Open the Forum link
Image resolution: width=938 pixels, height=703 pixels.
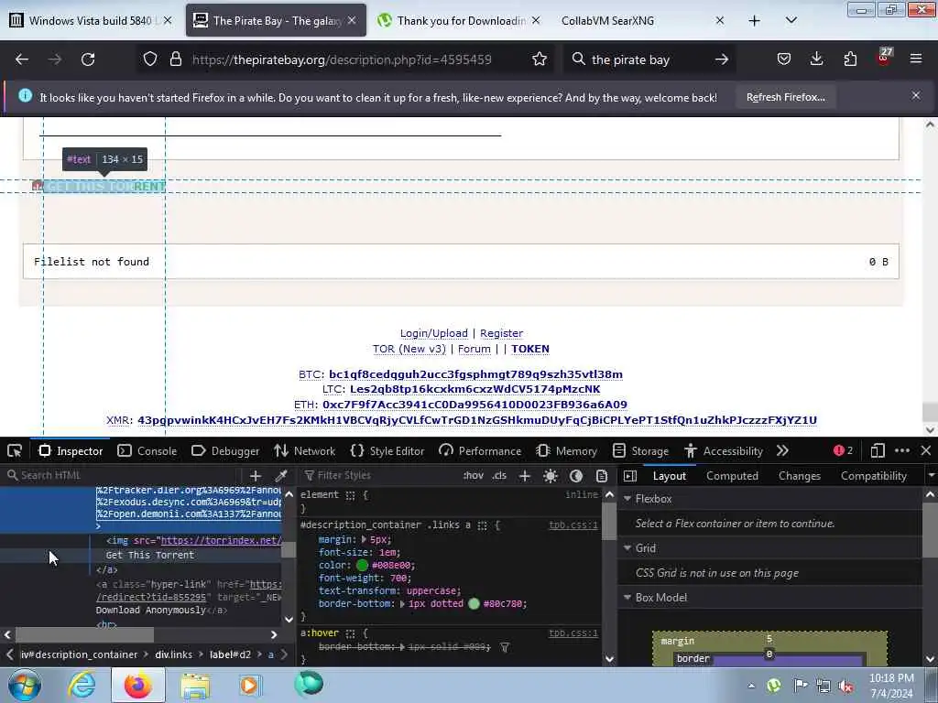click(x=474, y=349)
